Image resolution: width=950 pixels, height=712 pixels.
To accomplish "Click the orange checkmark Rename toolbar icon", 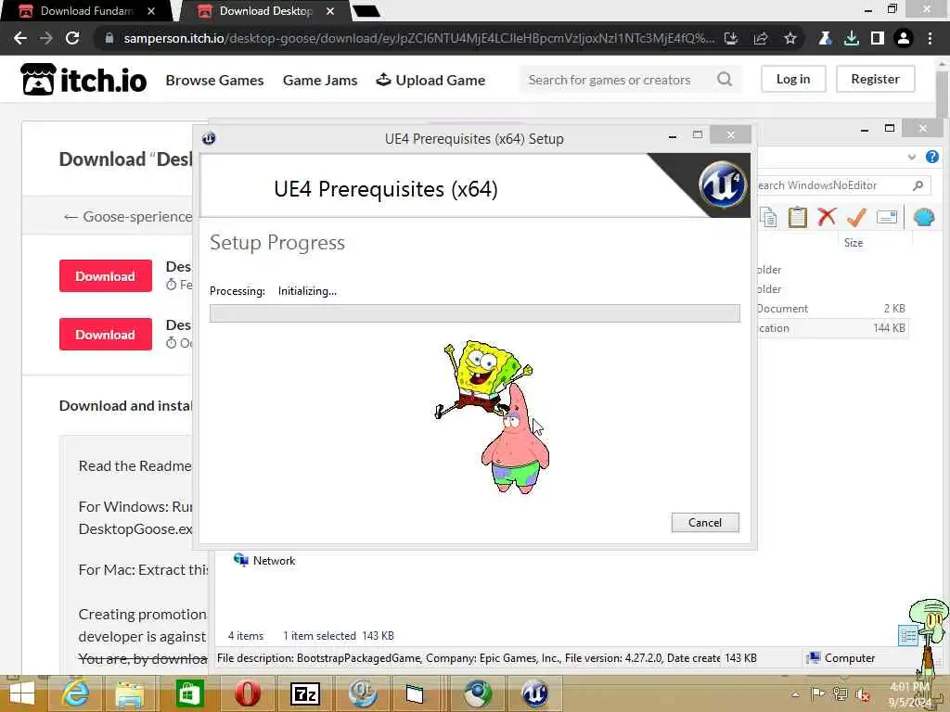I will pyautogui.click(x=856, y=217).
